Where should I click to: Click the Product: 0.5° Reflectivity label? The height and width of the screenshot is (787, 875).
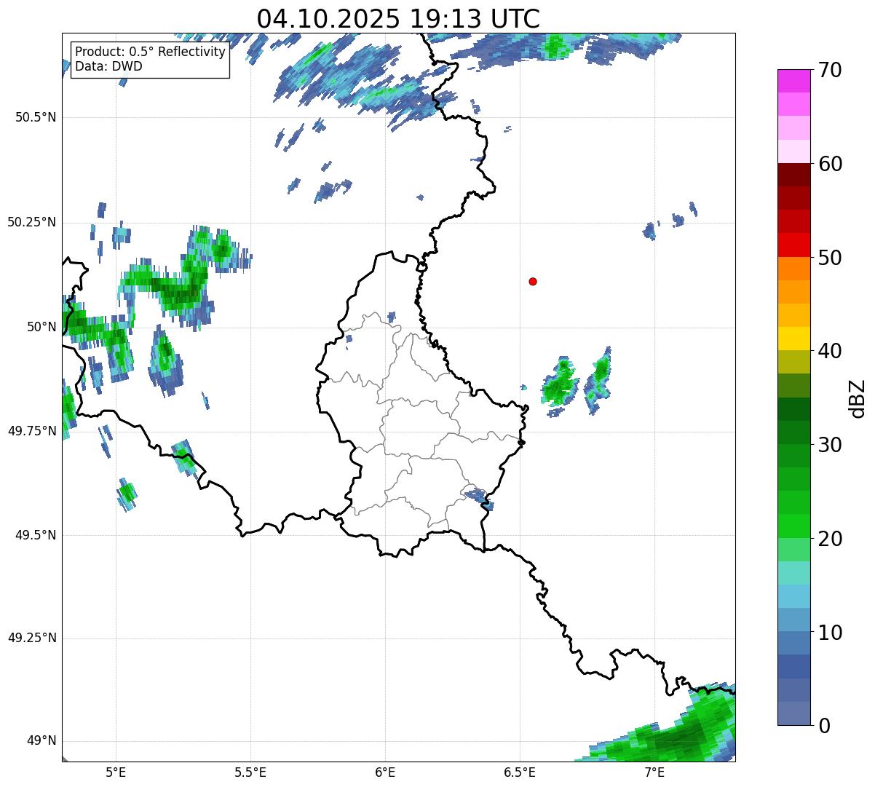(150, 52)
